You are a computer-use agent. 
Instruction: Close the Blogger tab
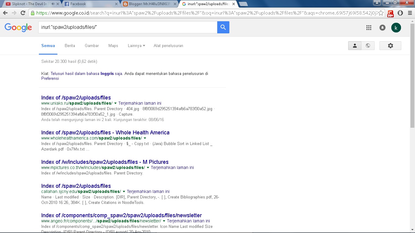click(x=176, y=4)
